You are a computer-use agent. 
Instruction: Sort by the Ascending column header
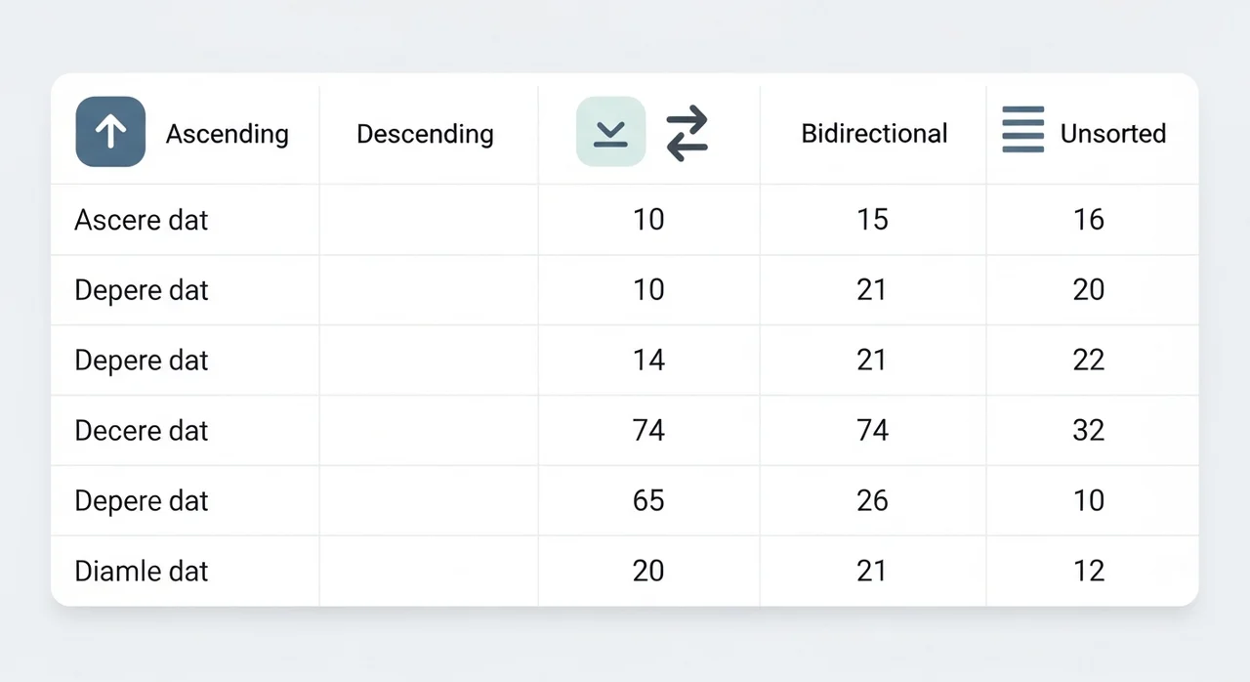pyautogui.click(x=227, y=134)
